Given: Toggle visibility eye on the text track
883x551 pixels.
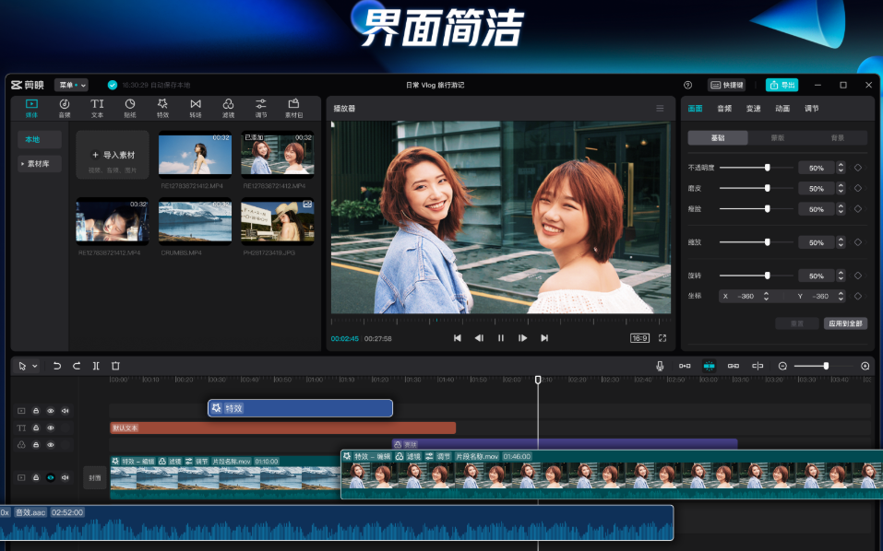Looking at the screenshot, I should pyautogui.click(x=51, y=428).
